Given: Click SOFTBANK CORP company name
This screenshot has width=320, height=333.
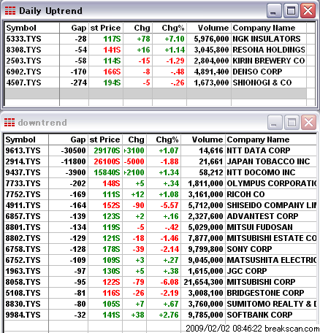Looking at the screenshot, I should coord(259,315).
